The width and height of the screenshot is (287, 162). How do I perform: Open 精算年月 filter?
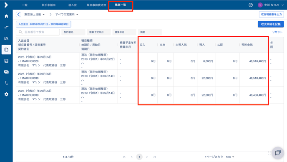click(124, 32)
